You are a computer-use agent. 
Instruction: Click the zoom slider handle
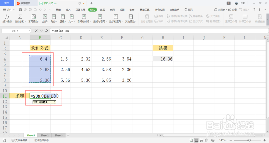click(x=249, y=140)
